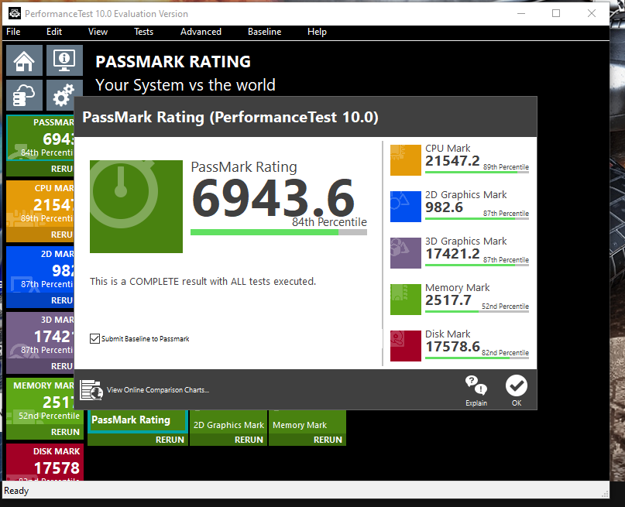Select the blue 2D Graphics Mark icon
The image size is (625, 507).
tap(405, 207)
